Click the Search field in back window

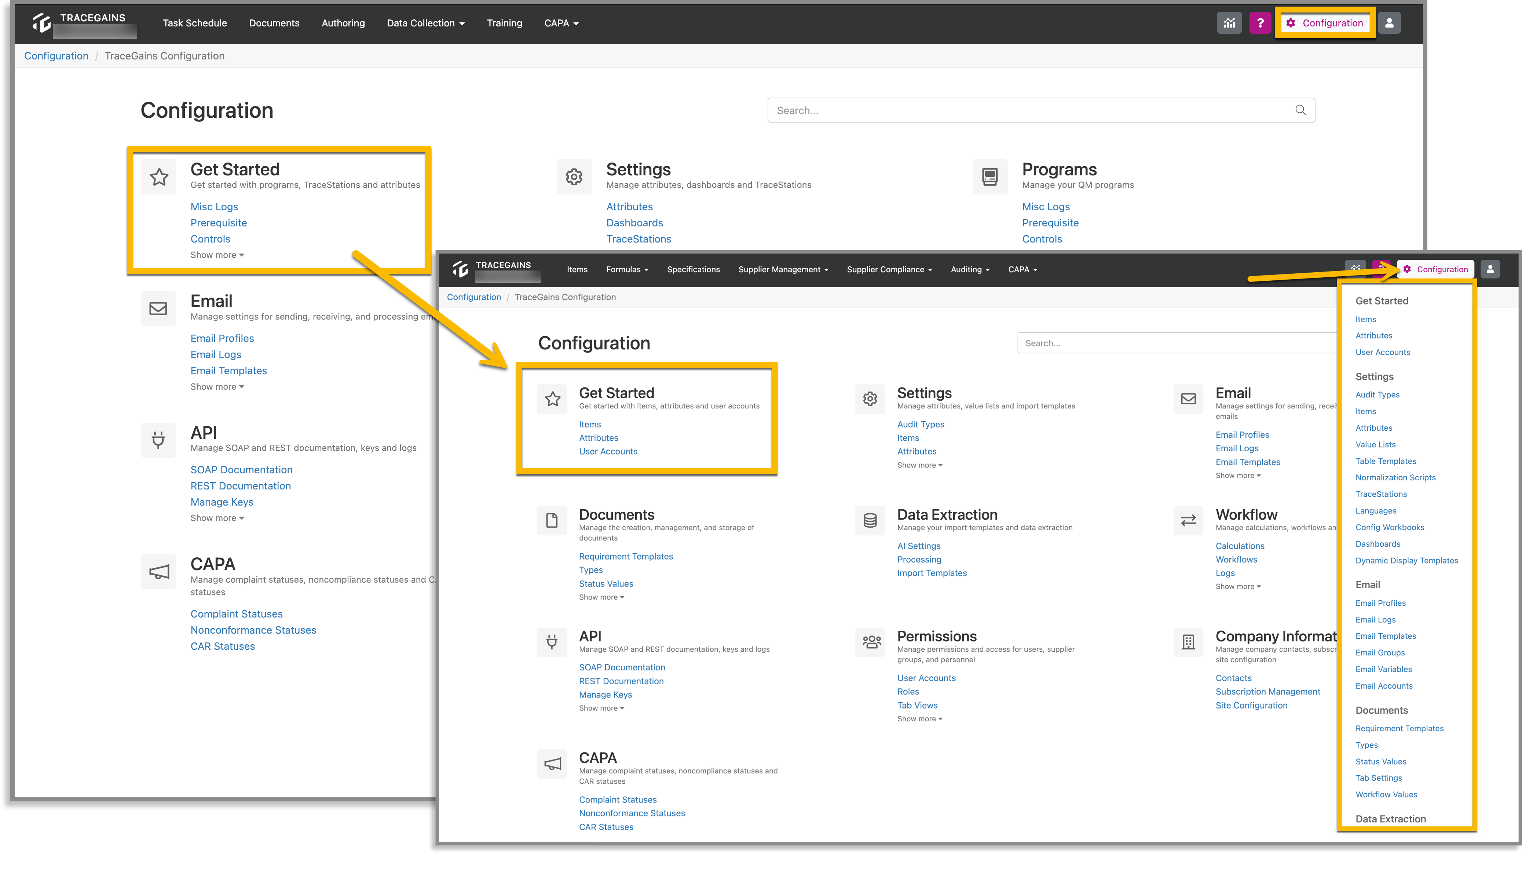[x=1040, y=110]
